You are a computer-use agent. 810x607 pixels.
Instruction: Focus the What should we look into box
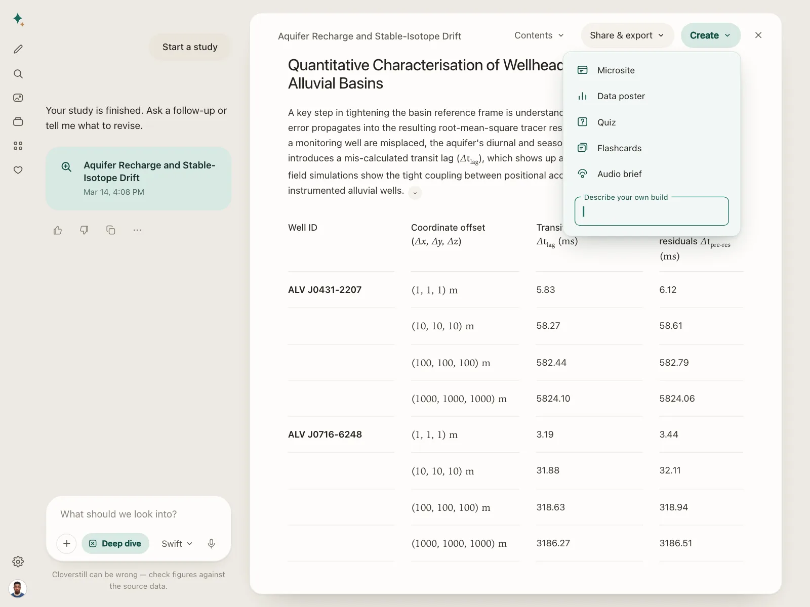(x=139, y=514)
